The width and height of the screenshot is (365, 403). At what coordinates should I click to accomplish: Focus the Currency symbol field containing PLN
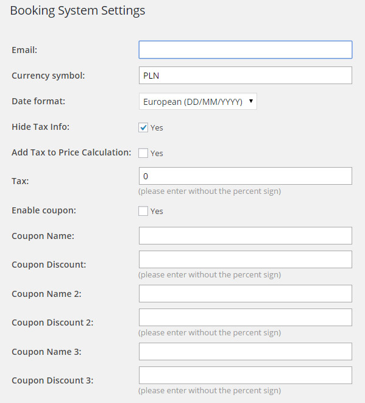pos(246,76)
